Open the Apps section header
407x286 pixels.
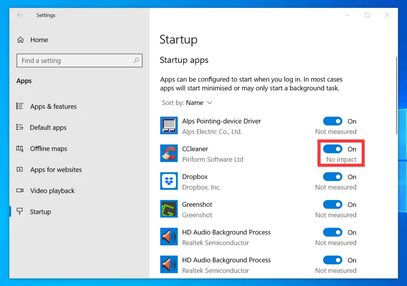24,81
